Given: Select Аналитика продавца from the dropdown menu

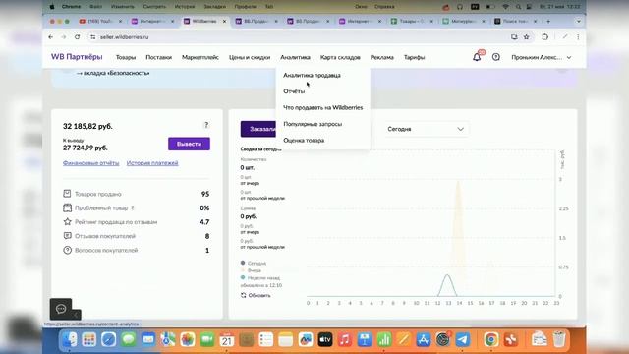Looking at the screenshot, I should point(312,75).
